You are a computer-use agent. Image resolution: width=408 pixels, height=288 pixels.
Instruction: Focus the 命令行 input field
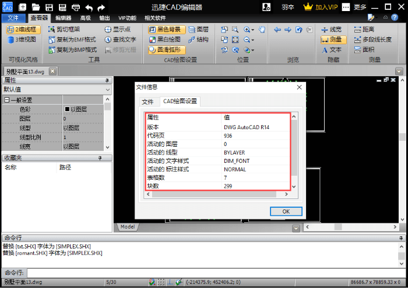(216, 273)
